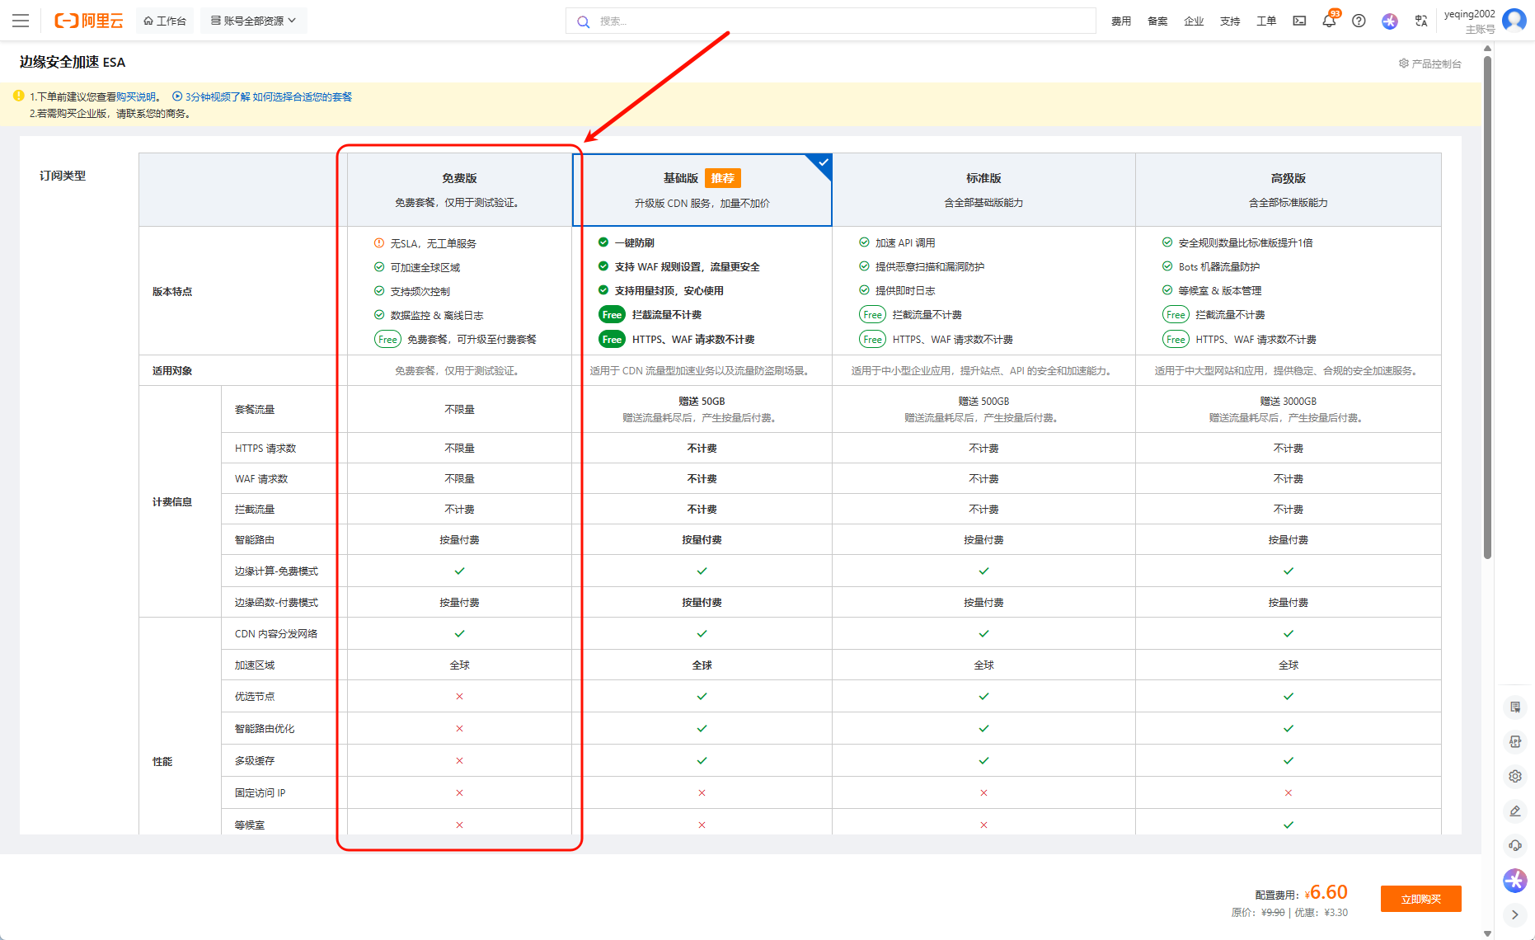Viewport: 1535px width, 940px height.
Task: Click the WAF 请求数 row label
Action: click(x=261, y=479)
